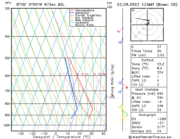Click the StmDir value 217°
Viewport: 180px width, 139px height.
tap(161, 127)
